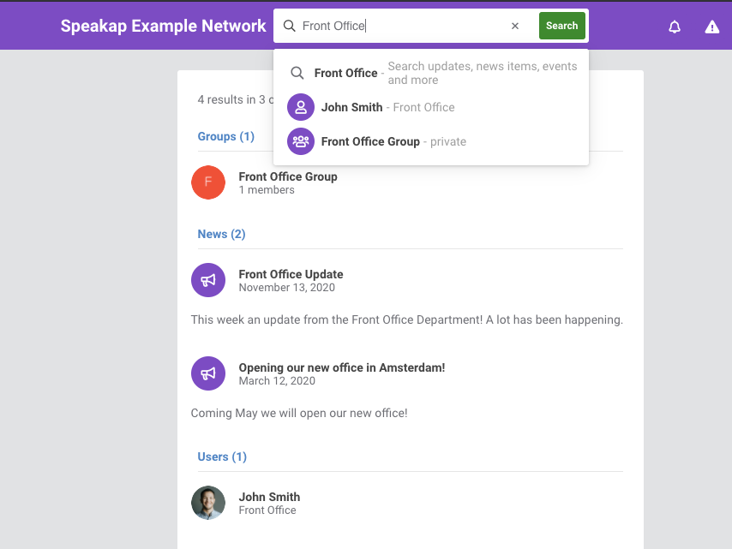The width and height of the screenshot is (732, 549).
Task: Open 'Opening our new office in Amsterdam!' news
Action: (342, 367)
